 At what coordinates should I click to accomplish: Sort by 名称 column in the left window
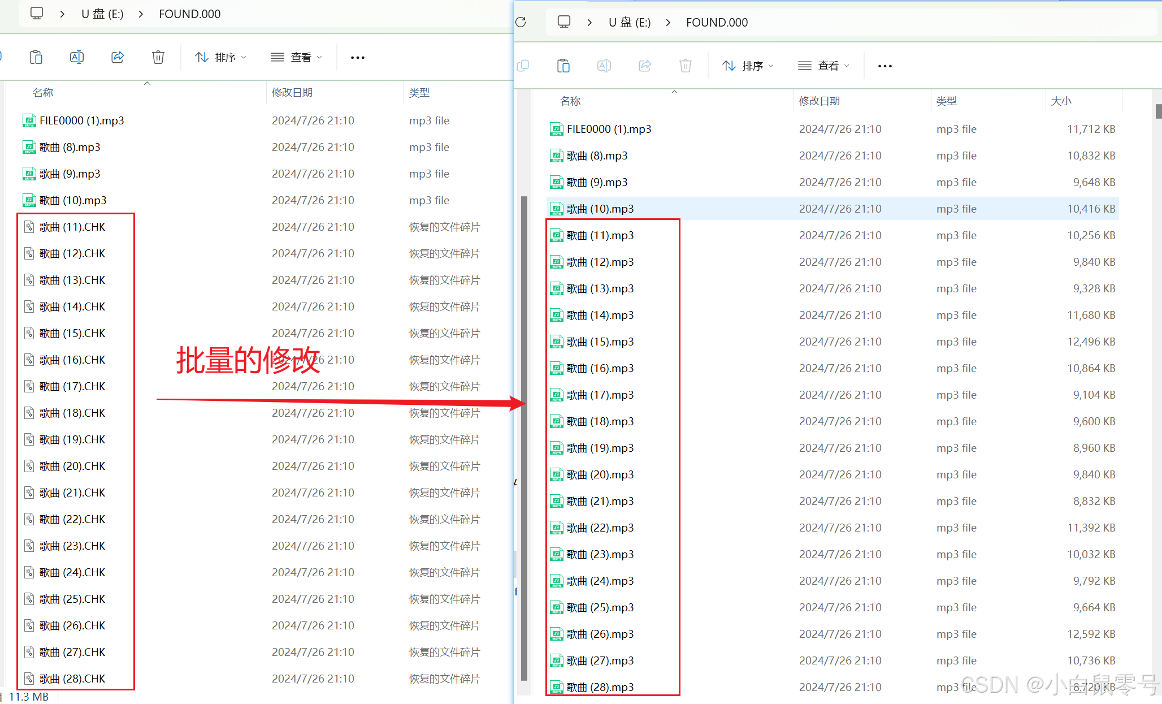[43, 92]
